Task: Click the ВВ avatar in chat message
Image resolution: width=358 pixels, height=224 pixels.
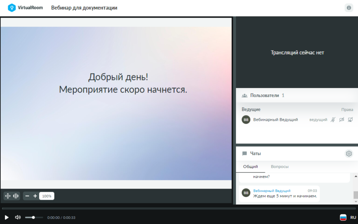Action: 246,193
